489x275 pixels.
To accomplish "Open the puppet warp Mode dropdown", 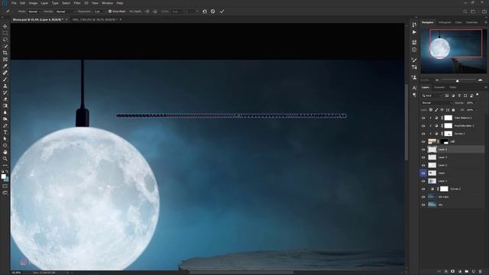I will pyautogui.click(x=34, y=11).
